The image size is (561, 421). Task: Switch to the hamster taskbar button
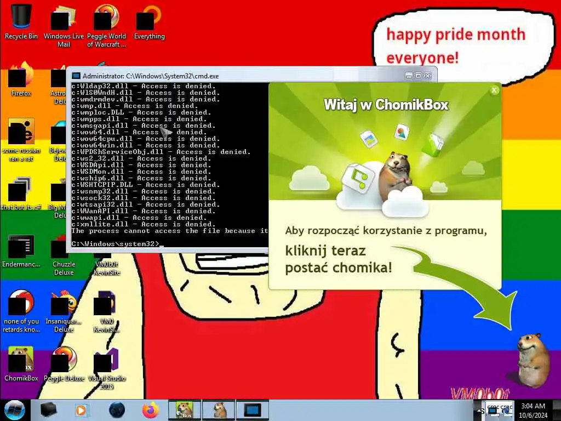219,410
